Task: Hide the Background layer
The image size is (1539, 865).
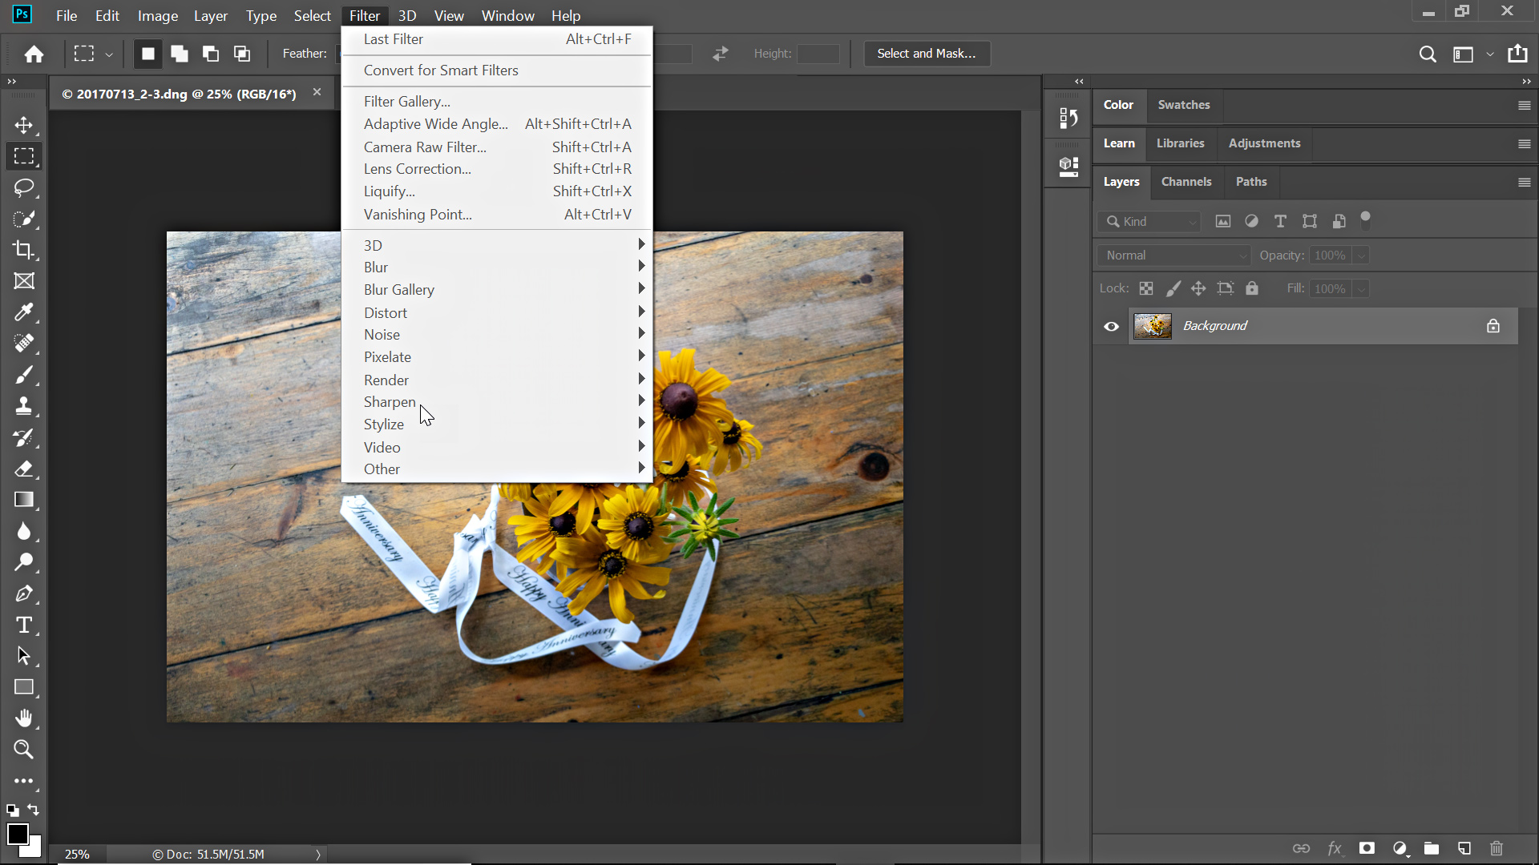Action: [x=1111, y=326]
